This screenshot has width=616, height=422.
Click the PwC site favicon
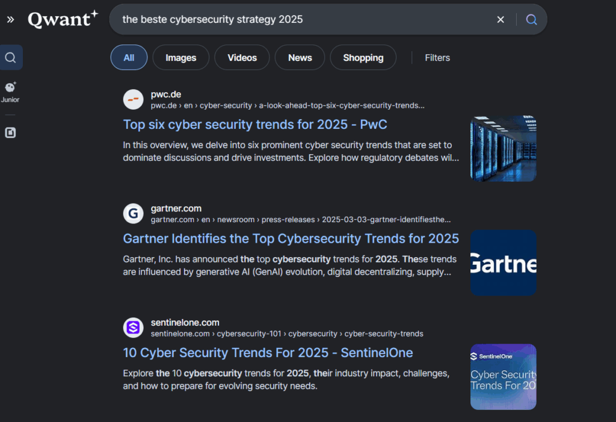(134, 99)
